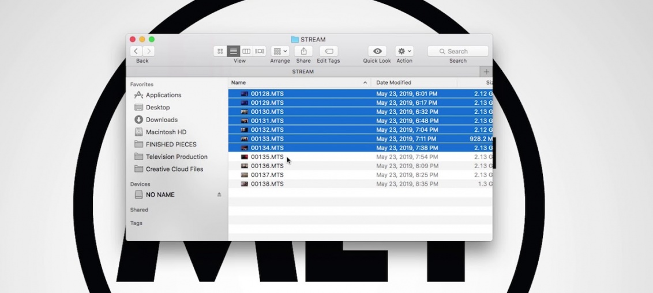653x293 pixels.
Task: Click the NO NAME drive icon
Action: (138, 195)
